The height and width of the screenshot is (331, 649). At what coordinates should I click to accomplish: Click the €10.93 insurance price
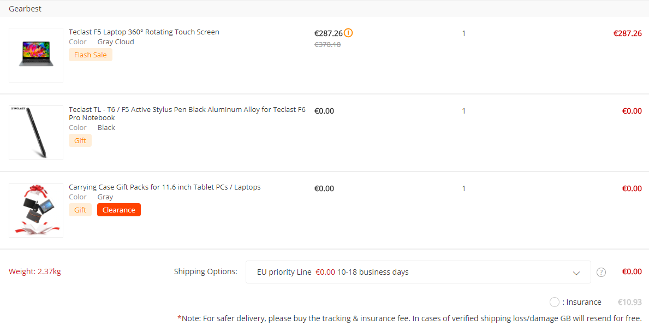click(629, 302)
